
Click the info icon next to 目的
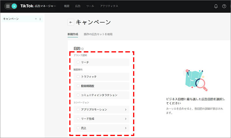click(82, 49)
